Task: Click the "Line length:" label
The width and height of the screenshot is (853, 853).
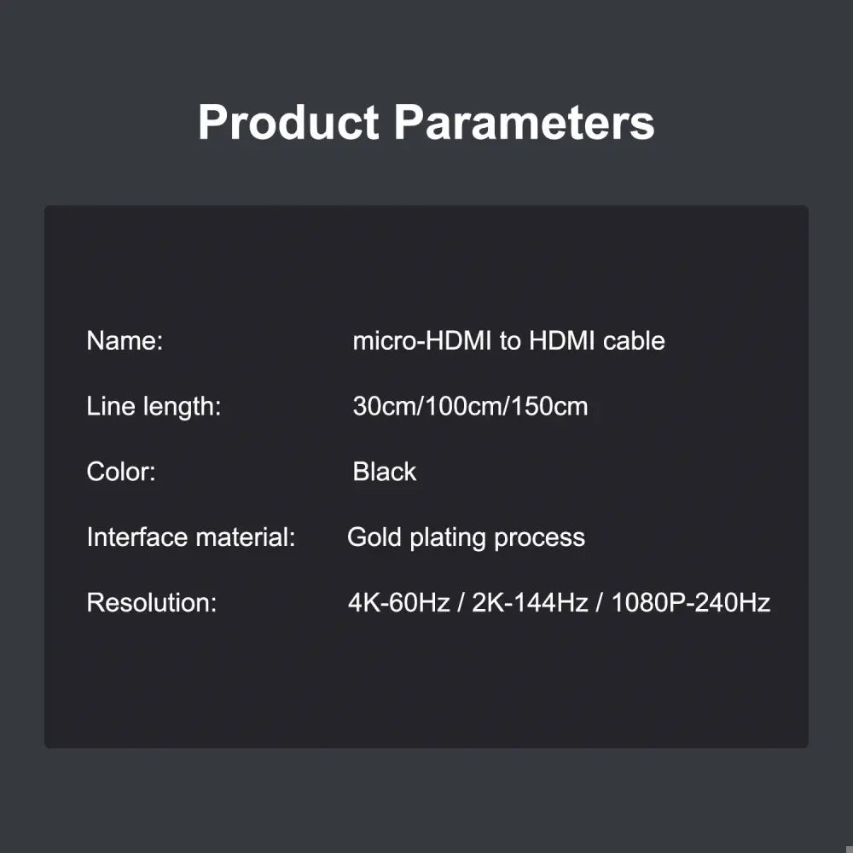Action: tap(154, 406)
